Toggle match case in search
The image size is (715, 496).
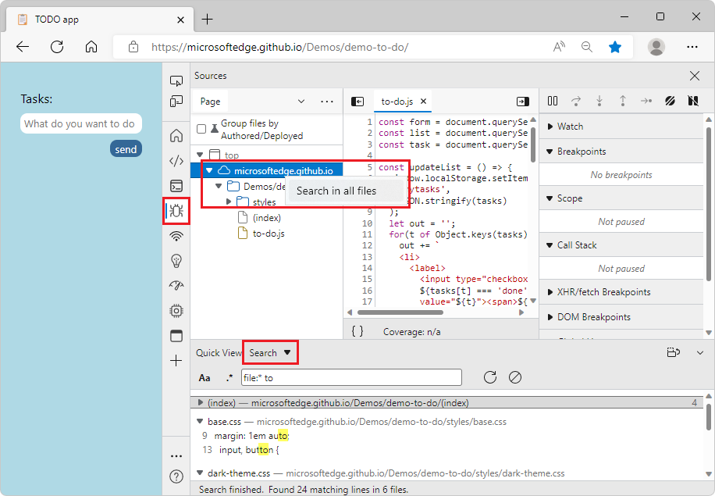click(205, 377)
